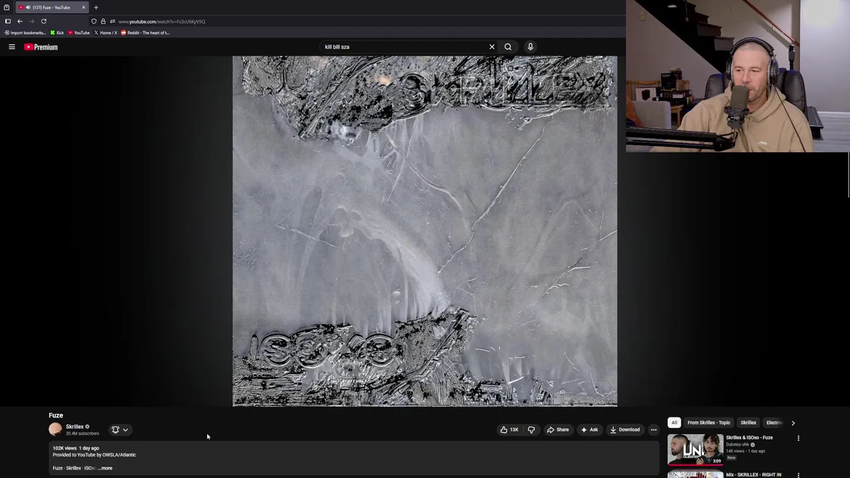Close the Fuze - YouTube browser tab

pyautogui.click(x=84, y=7)
